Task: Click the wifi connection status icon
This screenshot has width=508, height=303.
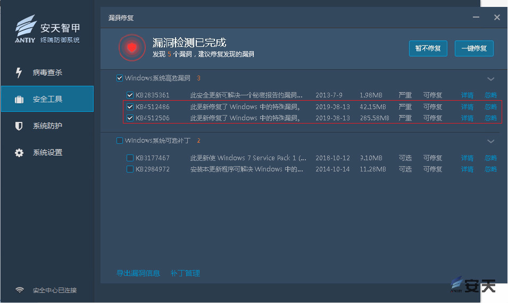Action: (x=20, y=290)
